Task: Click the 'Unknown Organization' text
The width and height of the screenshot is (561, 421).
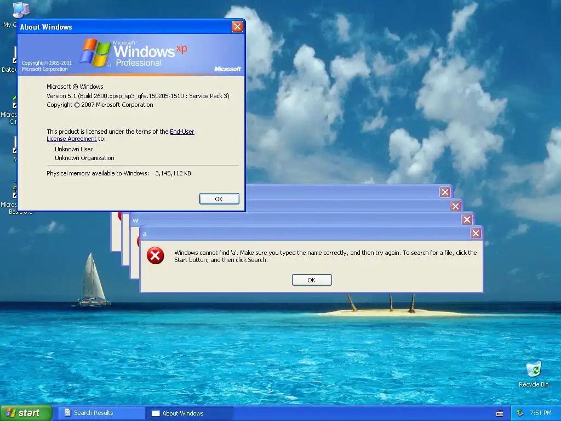Action: click(84, 158)
